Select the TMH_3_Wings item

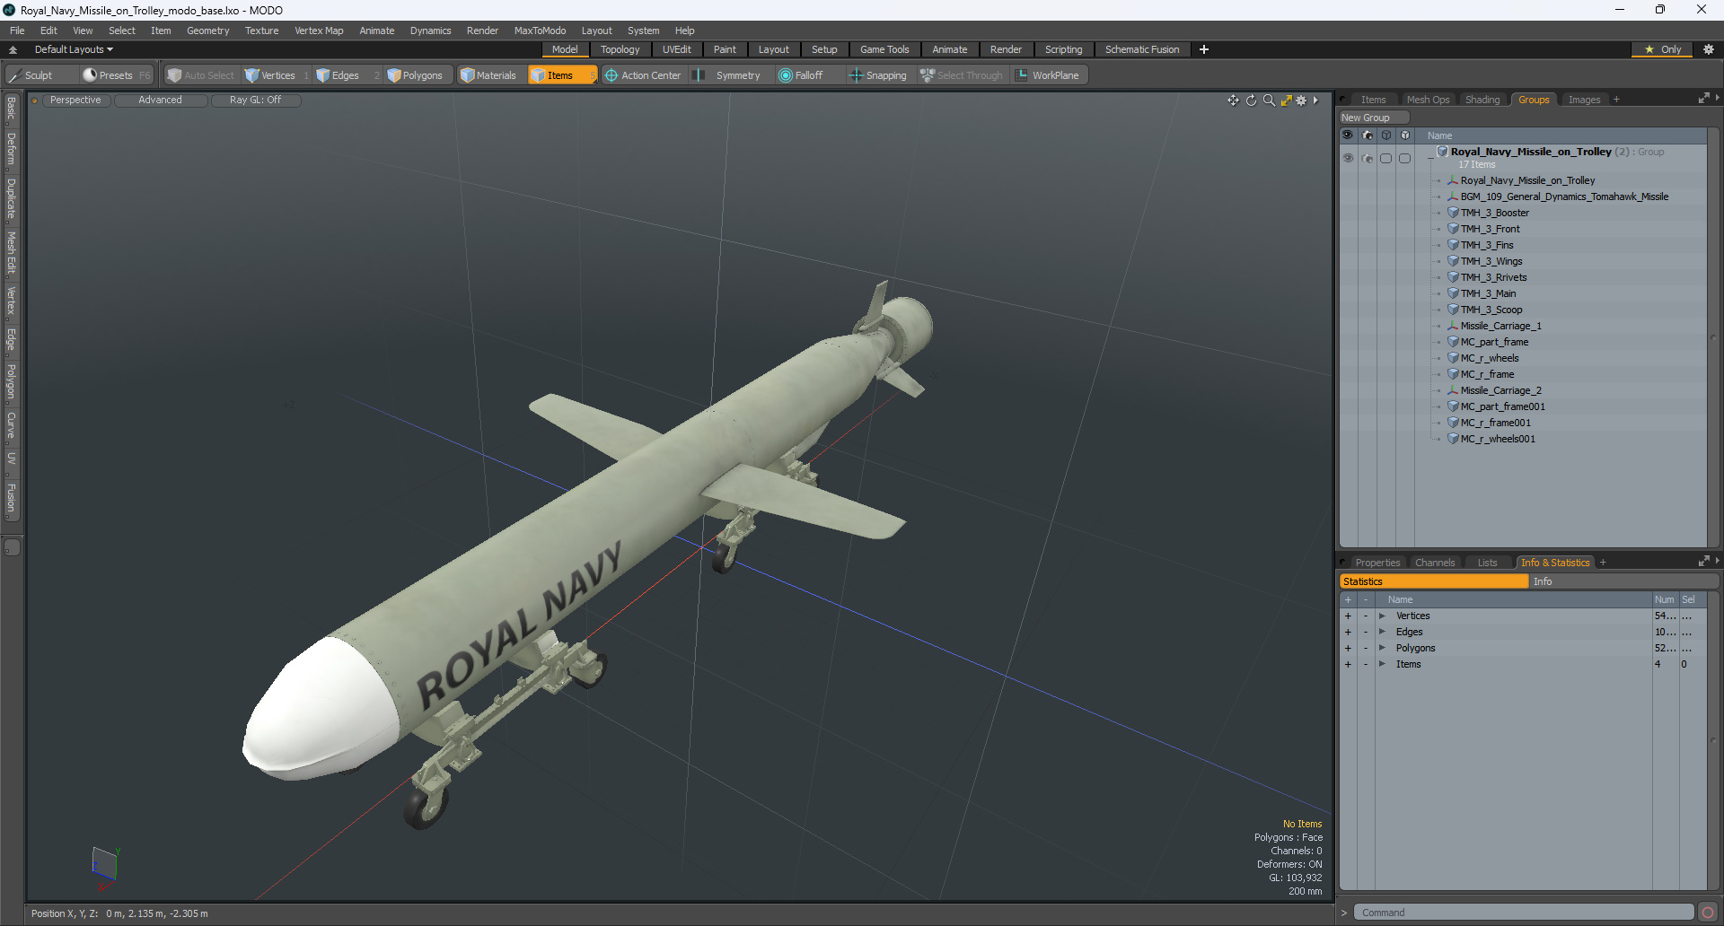pos(1491,261)
